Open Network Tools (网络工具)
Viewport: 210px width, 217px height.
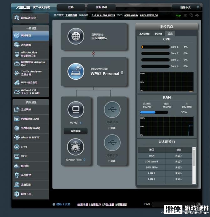coord(31,194)
